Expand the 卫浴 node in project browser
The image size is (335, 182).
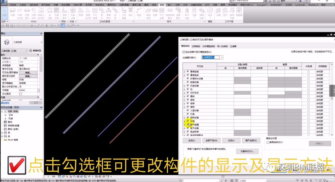(5, 115)
